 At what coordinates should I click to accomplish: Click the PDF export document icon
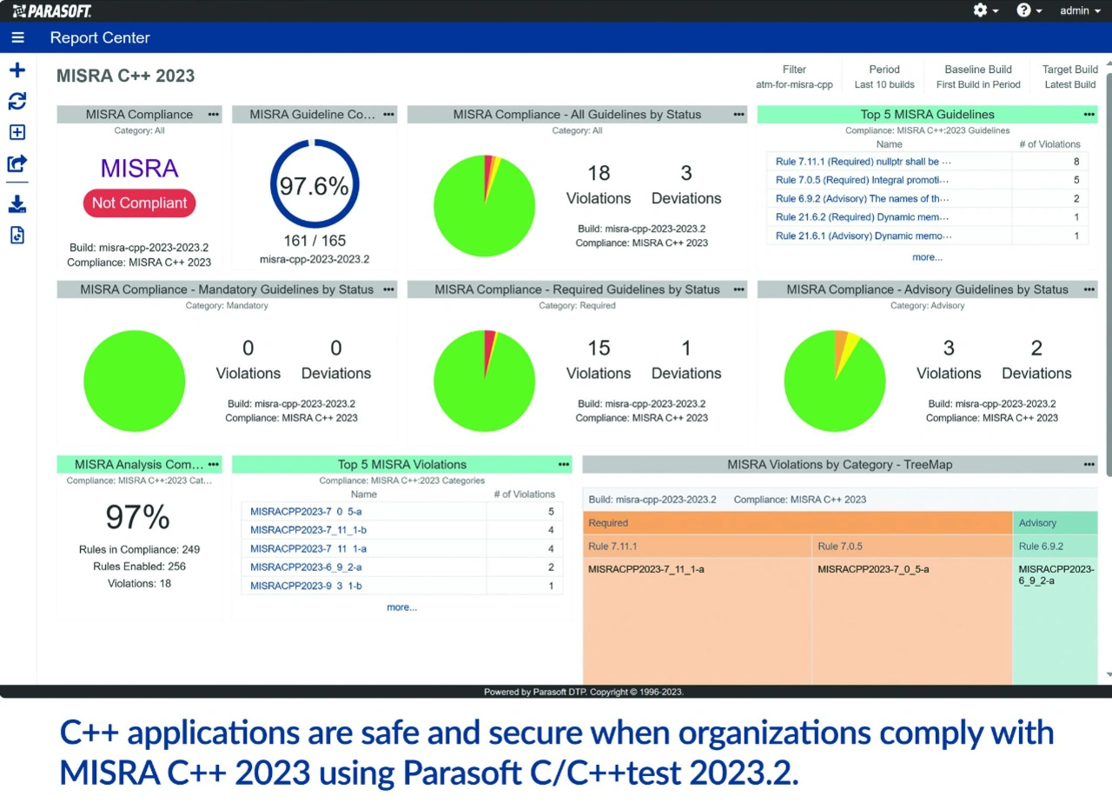[17, 235]
